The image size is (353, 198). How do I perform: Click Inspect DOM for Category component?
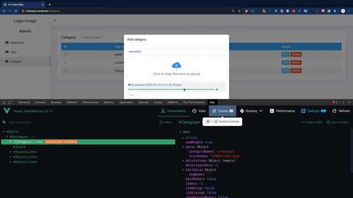(312, 122)
